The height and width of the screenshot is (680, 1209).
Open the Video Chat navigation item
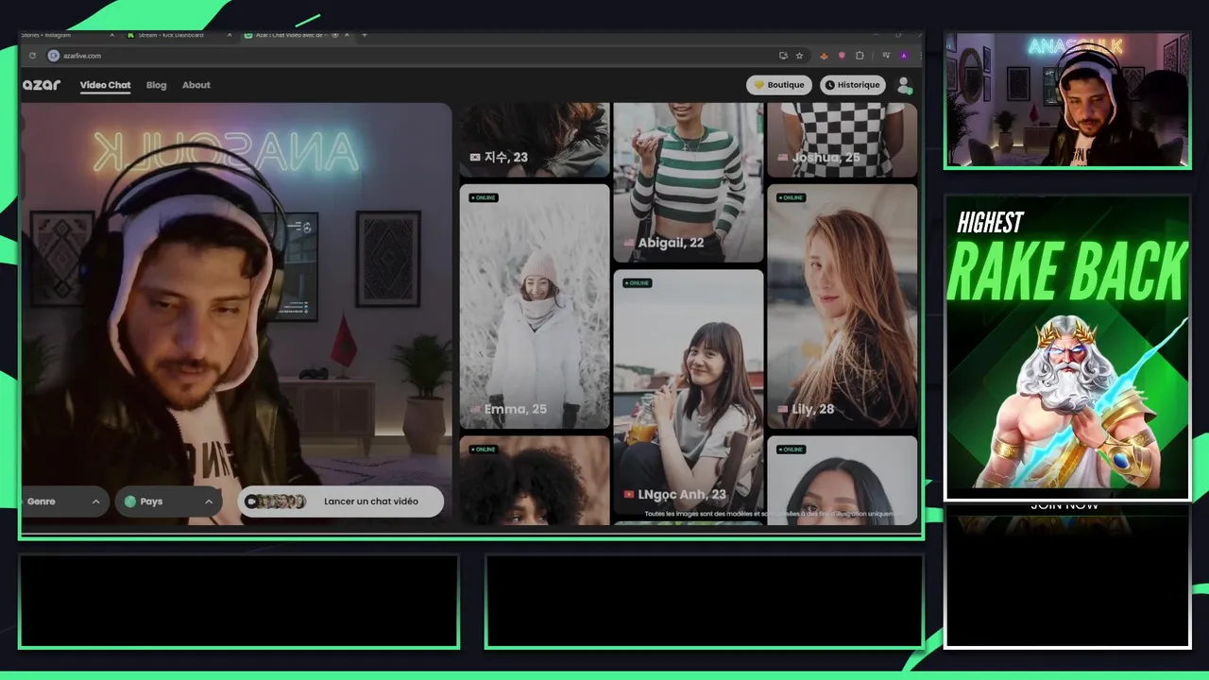pos(106,85)
